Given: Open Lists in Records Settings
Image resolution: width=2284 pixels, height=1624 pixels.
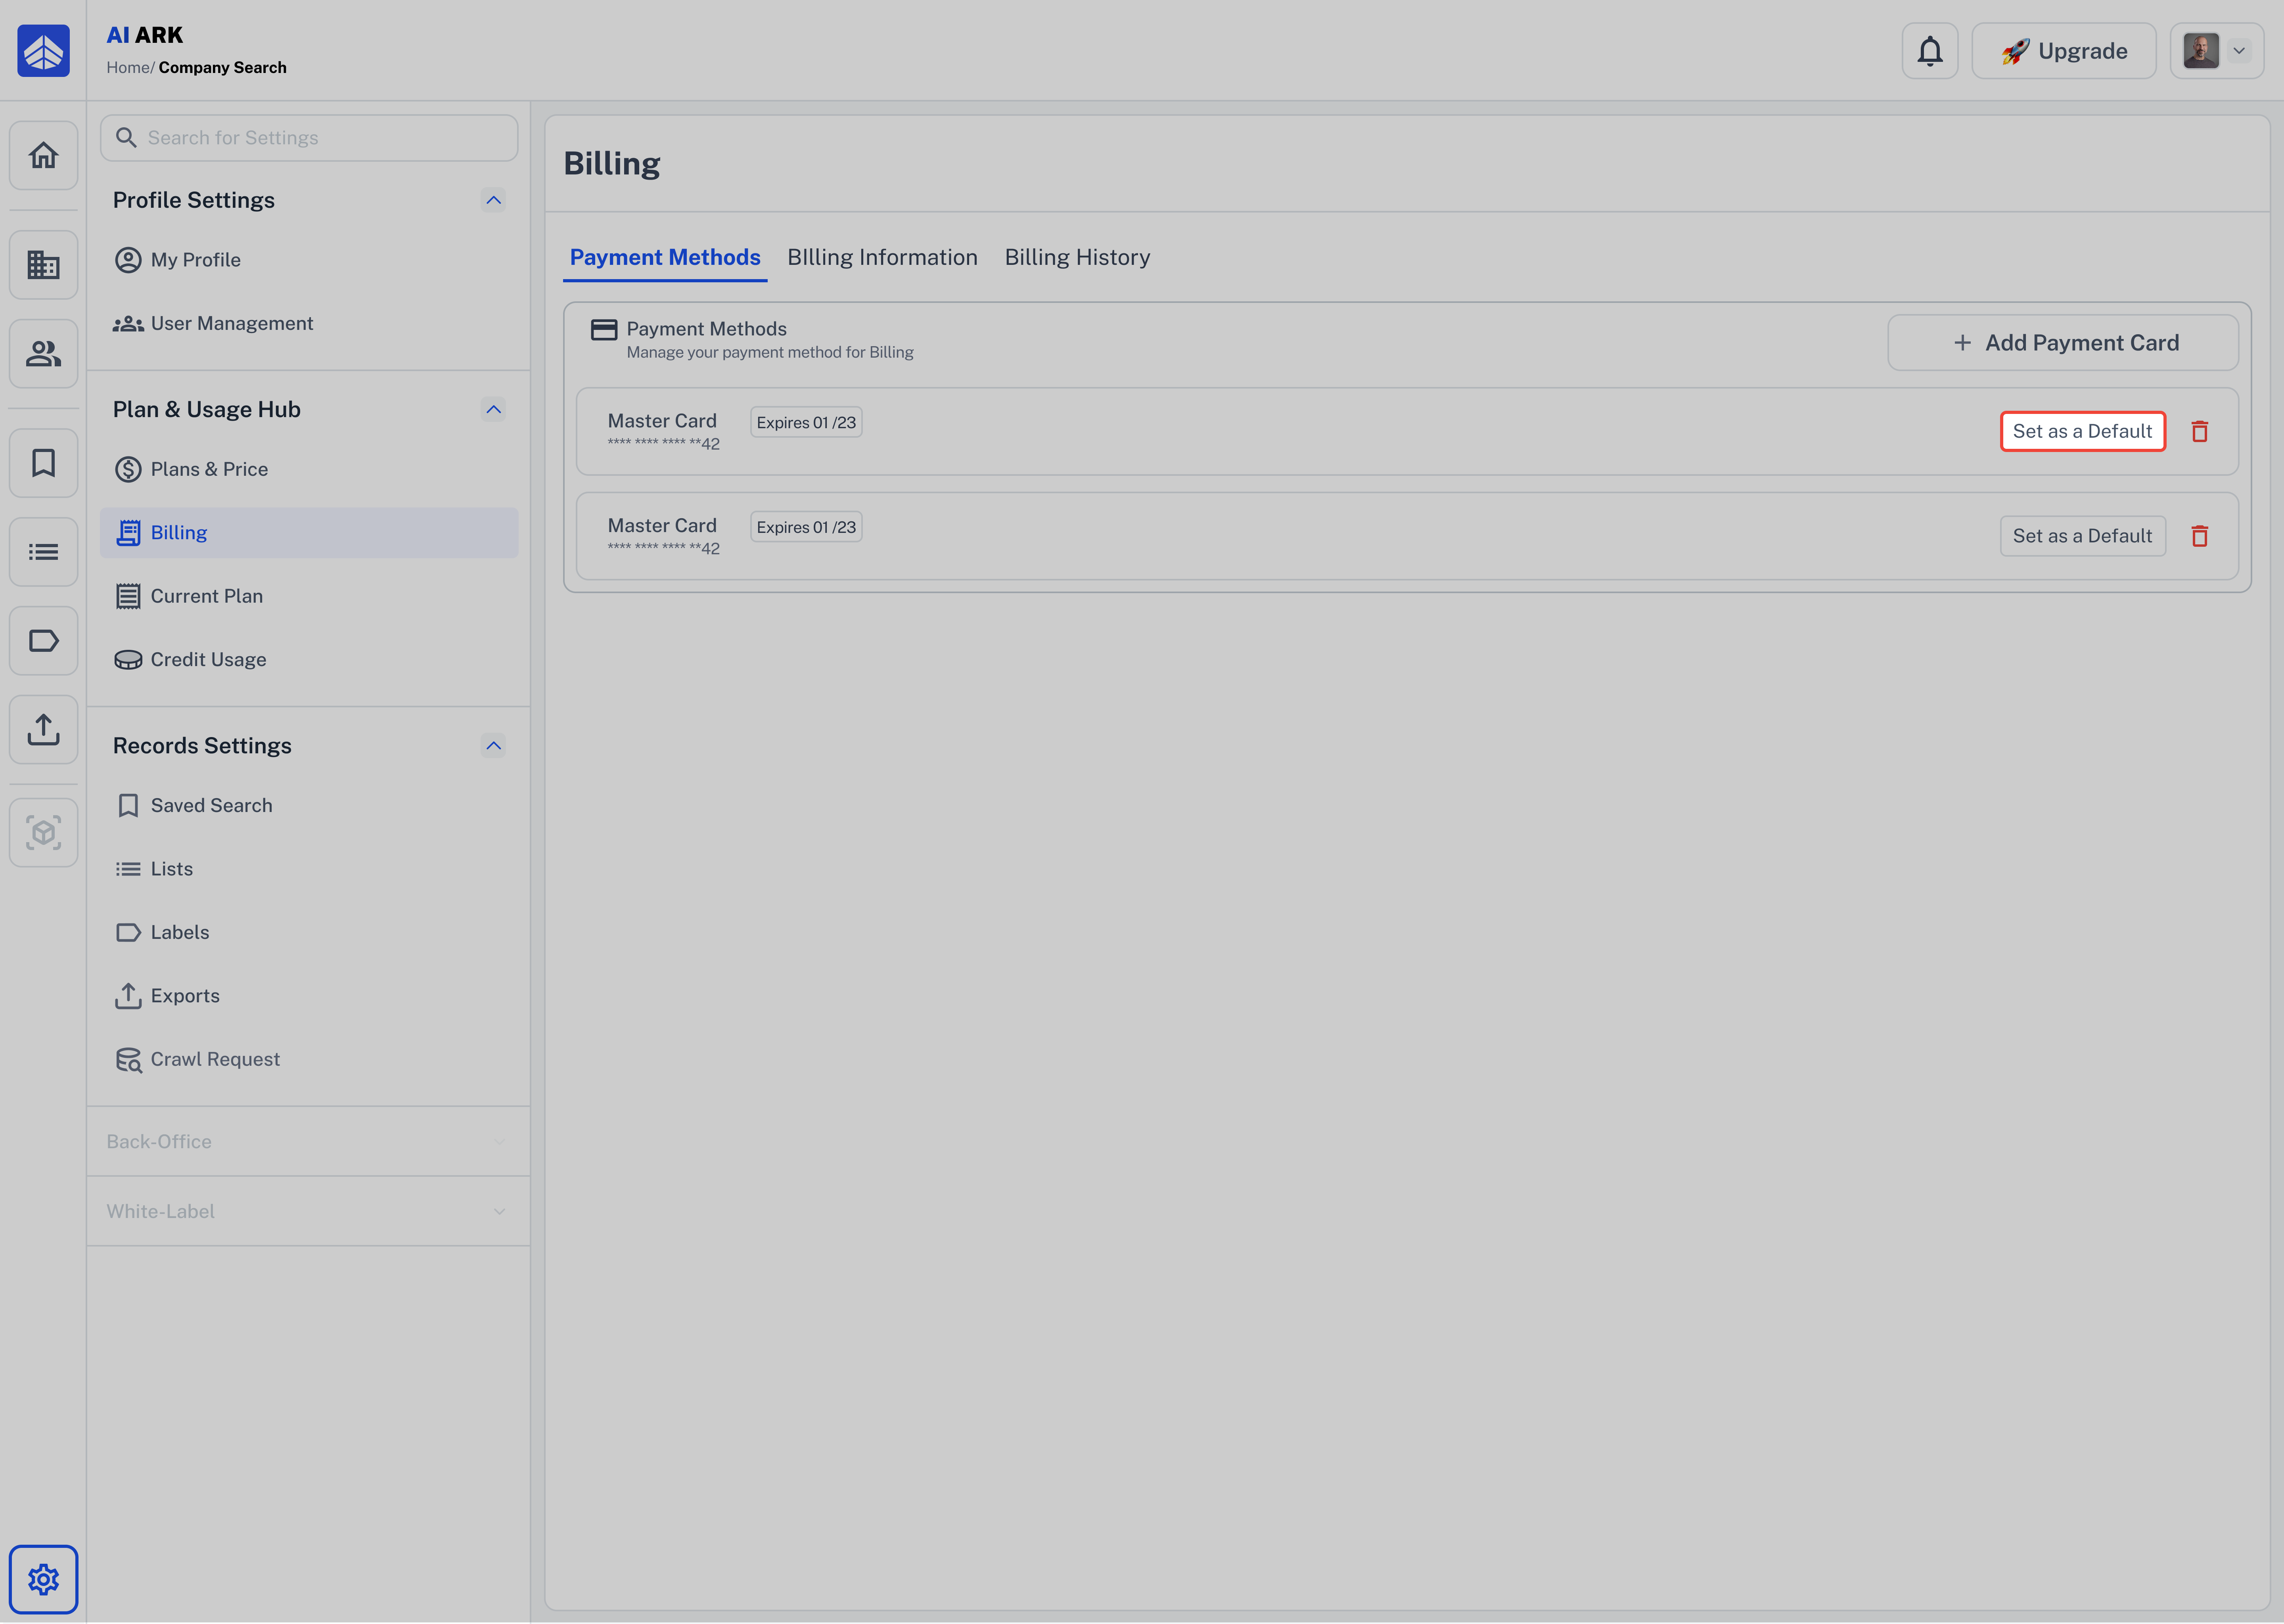Looking at the screenshot, I should (309, 869).
